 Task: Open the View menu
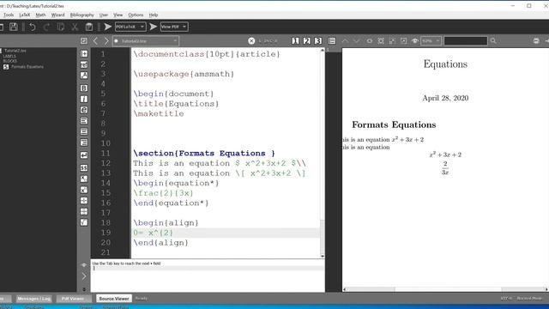[x=118, y=15]
